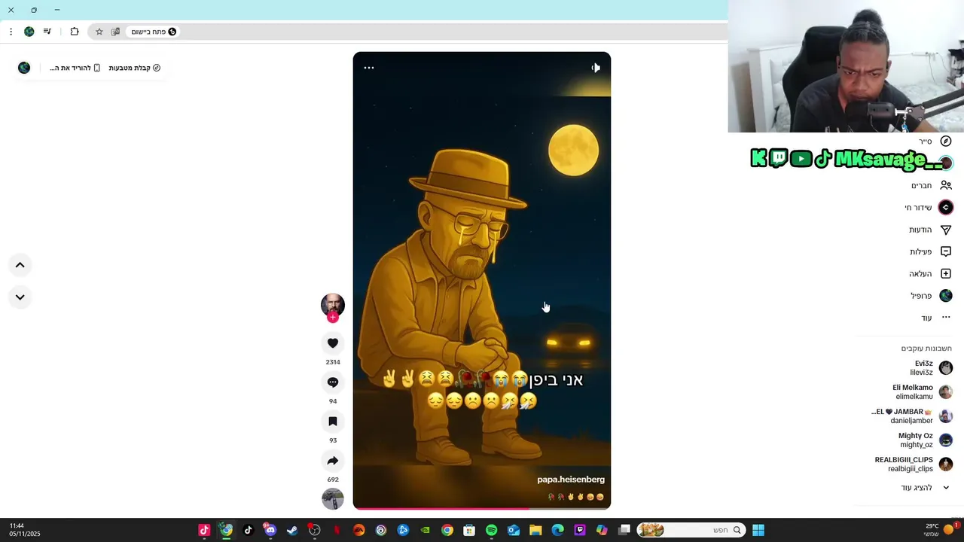Open Discord from the taskbar
964x542 pixels.
pos(270,531)
